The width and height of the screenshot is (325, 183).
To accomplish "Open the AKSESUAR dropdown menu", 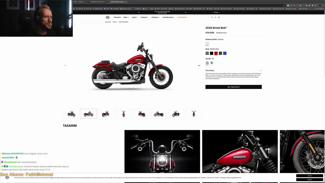I will [x=155, y=17].
